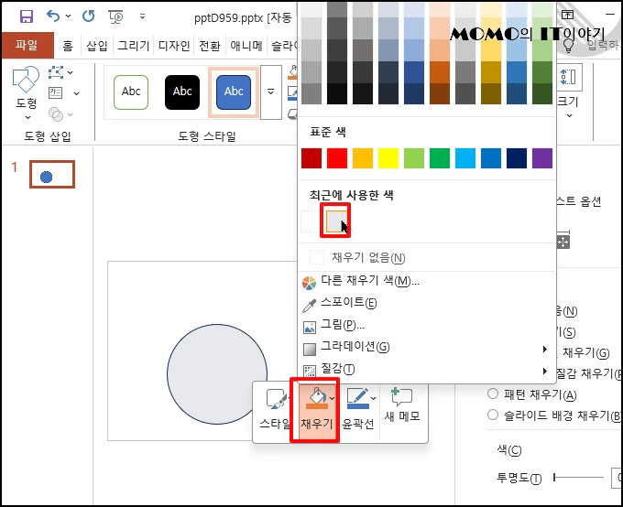623x507 pixels.
Task: Open the 윤곽선 dropdown arrow
Action: click(x=374, y=398)
